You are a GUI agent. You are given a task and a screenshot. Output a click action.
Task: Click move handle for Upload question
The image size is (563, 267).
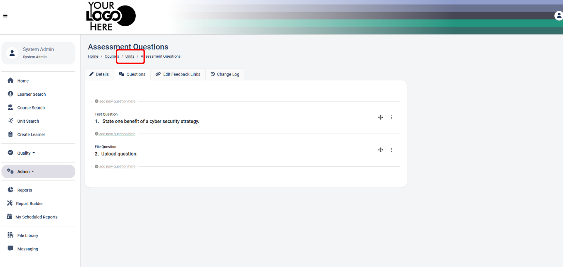pos(380,150)
